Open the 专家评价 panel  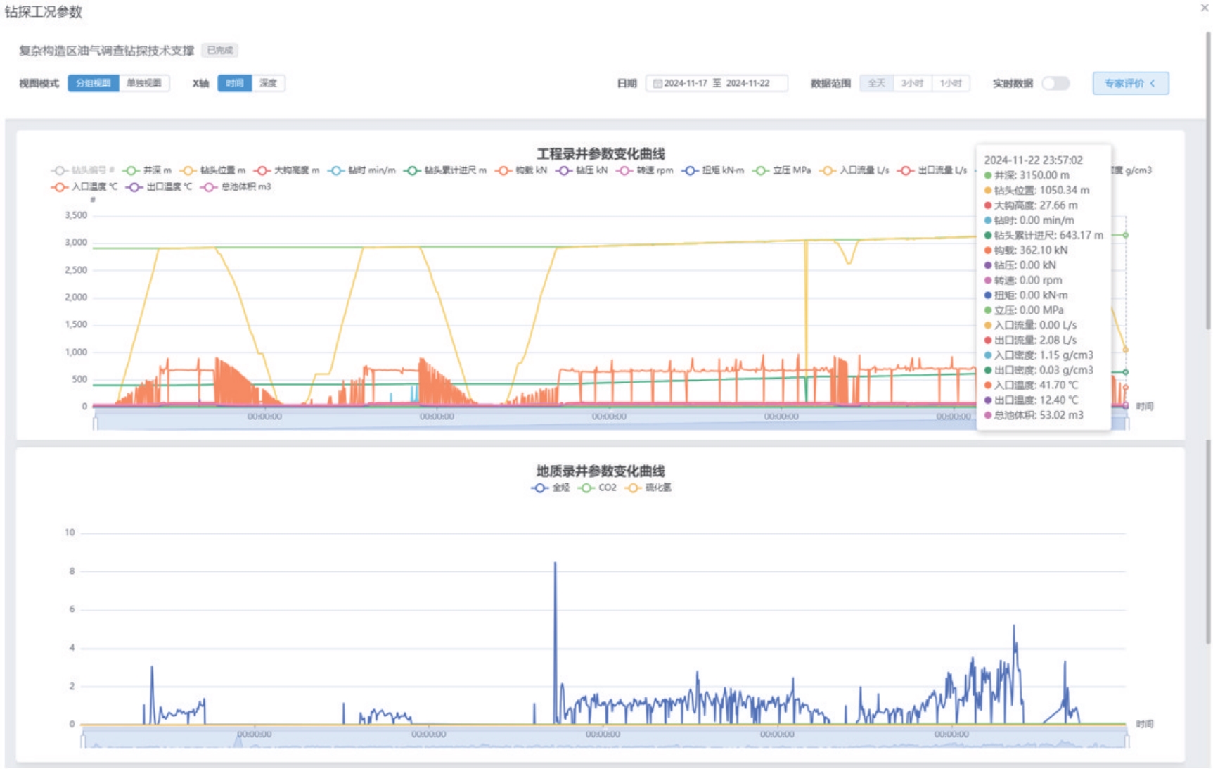[1130, 83]
